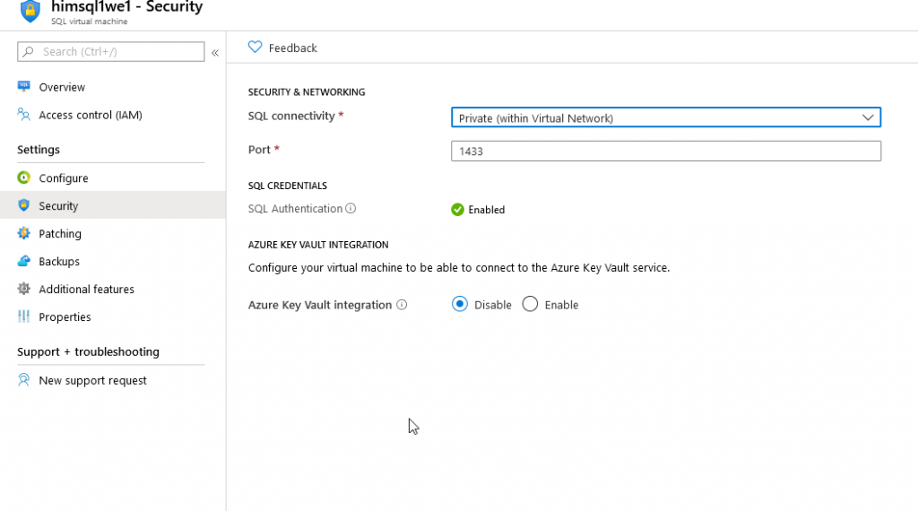Open the SQL connectivity dropdown

tap(666, 117)
